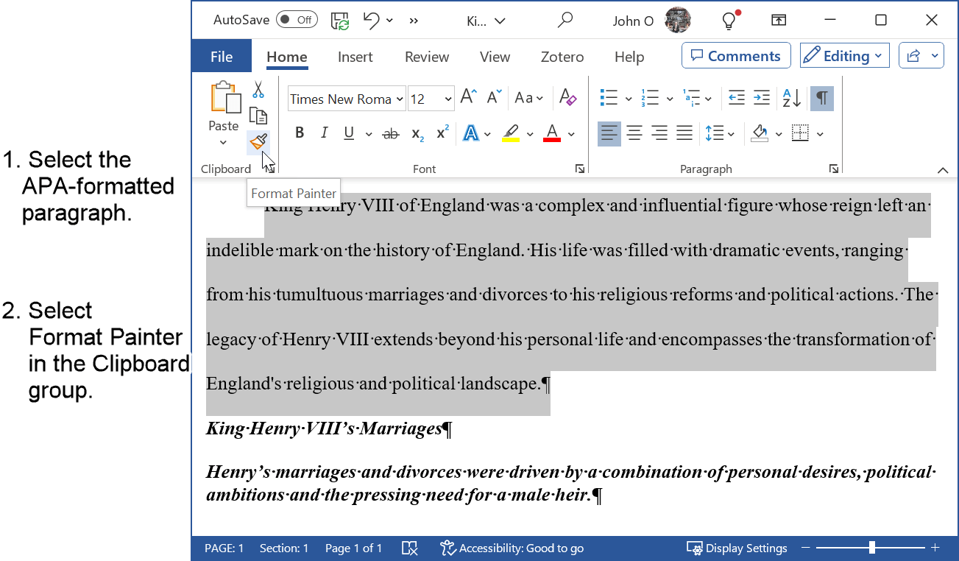Image resolution: width=959 pixels, height=561 pixels.
Task: Click the Clear All Formatting icon
Action: [567, 98]
